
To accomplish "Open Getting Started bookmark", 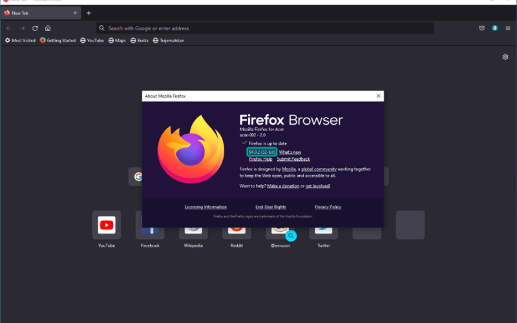I will pyautogui.click(x=58, y=41).
